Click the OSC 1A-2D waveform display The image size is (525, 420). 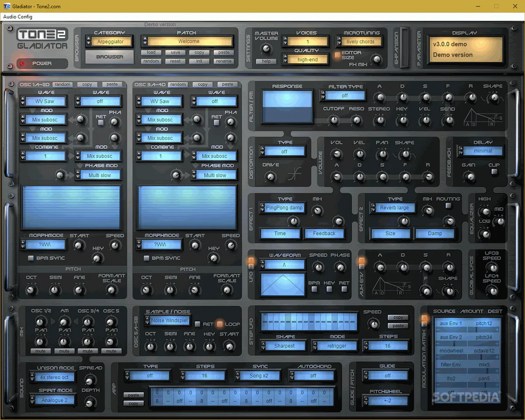(x=71, y=207)
